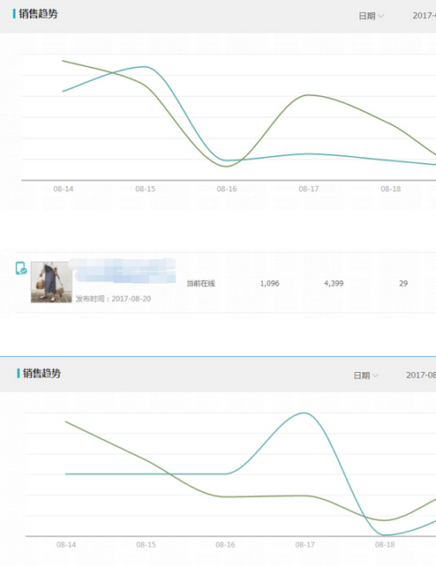
Task: Select the 08-14 label on upper chart axis
Action: 64,189
